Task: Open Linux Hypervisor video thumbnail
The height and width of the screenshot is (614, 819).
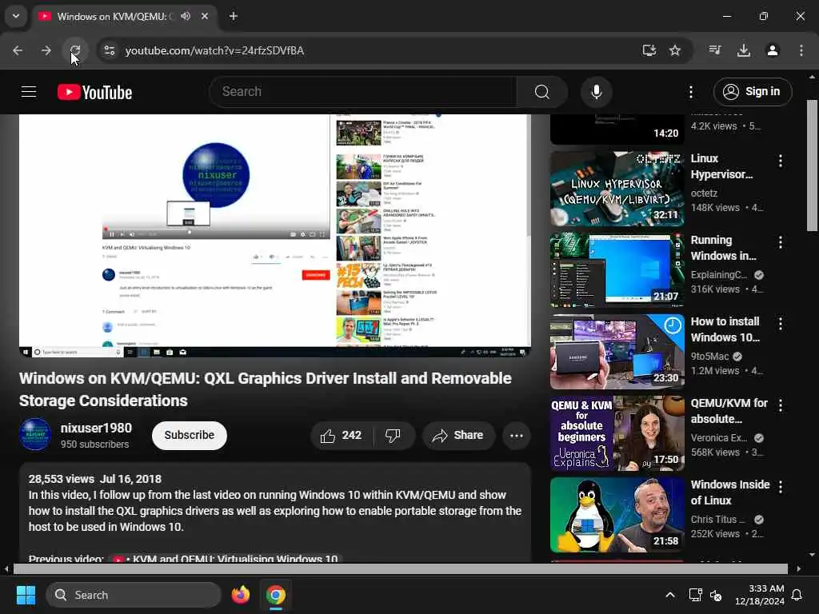Action: [617, 189]
